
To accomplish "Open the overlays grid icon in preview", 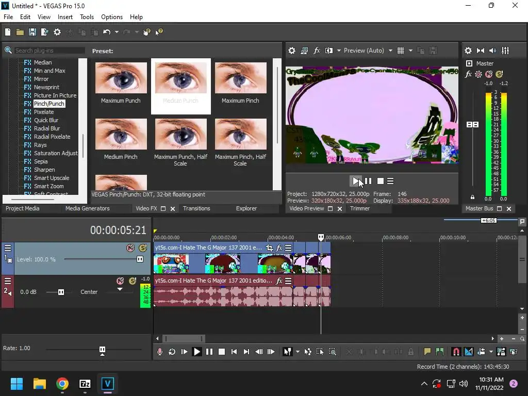I will pos(400,51).
